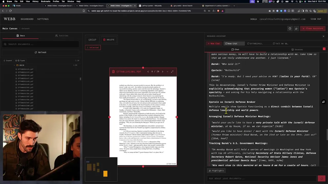Open a new browser tab
Viewport: 328px width, 184px height.
pyautogui.click(x=234, y=6)
